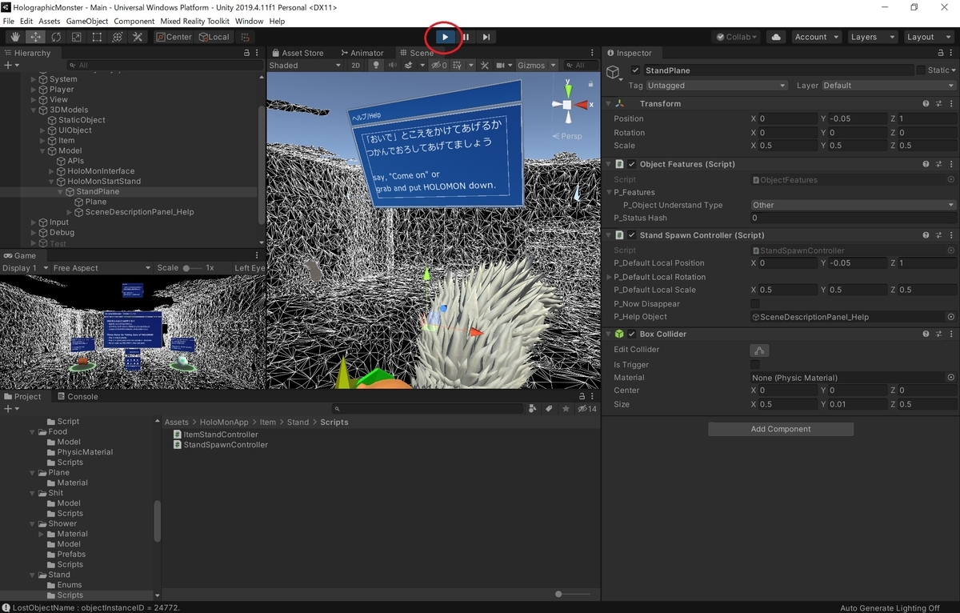This screenshot has height=613, width=960.
Task: Toggle the Stand Spawn Controller checkbox
Action: [632, 235]
